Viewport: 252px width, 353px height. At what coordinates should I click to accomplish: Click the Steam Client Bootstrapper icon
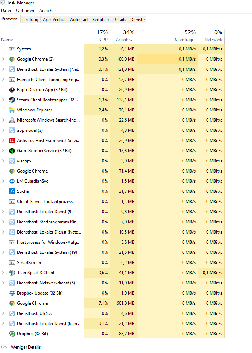[12, 100]
